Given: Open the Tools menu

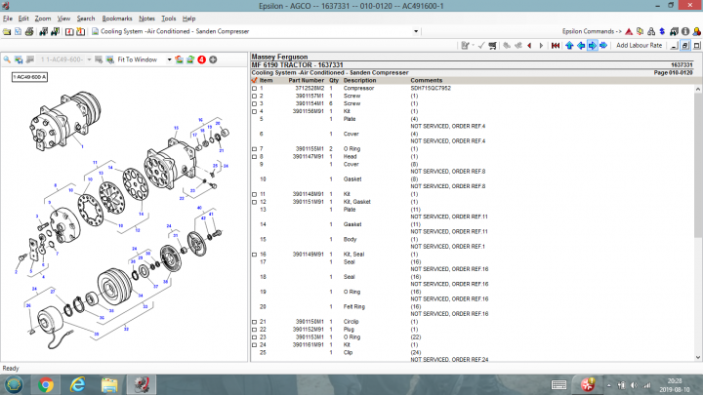Looking at the screenshot, I should 169,19.
